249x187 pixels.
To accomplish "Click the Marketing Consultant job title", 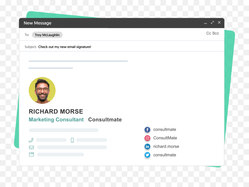I will (x=56, y=119).
